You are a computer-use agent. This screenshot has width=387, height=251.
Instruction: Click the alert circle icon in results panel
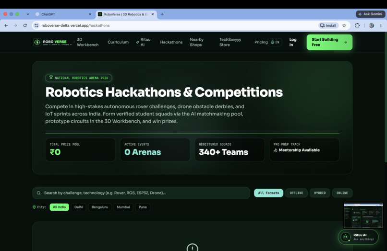pos(193,247)
